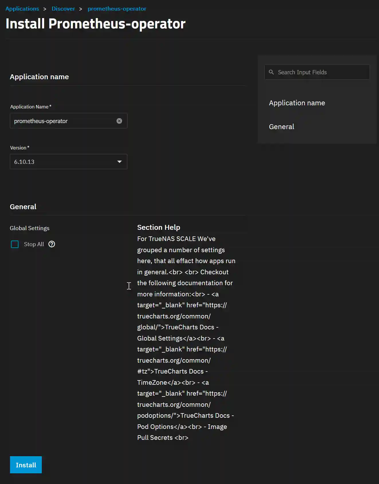Click the Stop All label text
The width and height of the screenshot is (379, 484).
pyautogui.click(x=34, y=244)
